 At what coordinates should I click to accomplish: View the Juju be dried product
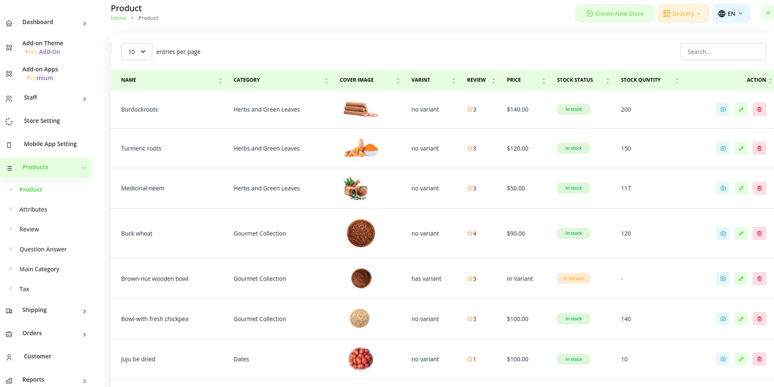coord(723,359)
